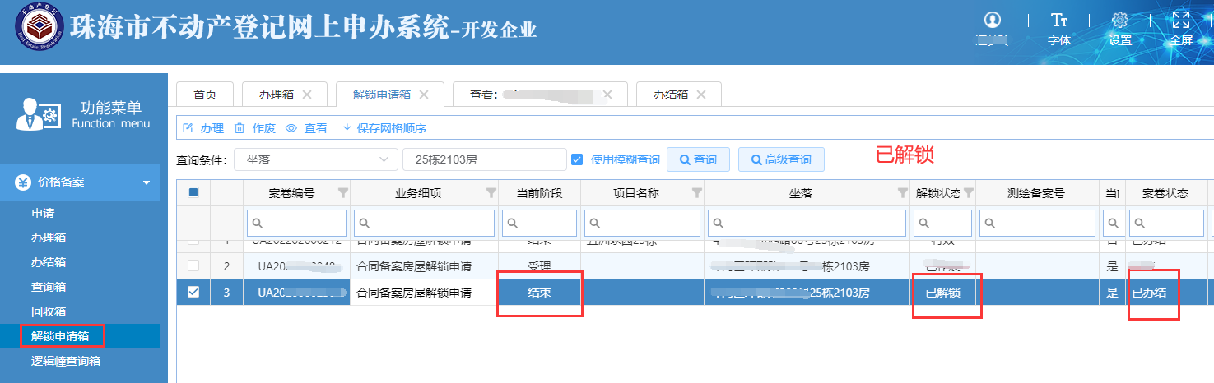1214x383 pixels.
Task: Open filter dropdown on 解锁状态 column
Action: pyautogui.click(x=968, y=193)
